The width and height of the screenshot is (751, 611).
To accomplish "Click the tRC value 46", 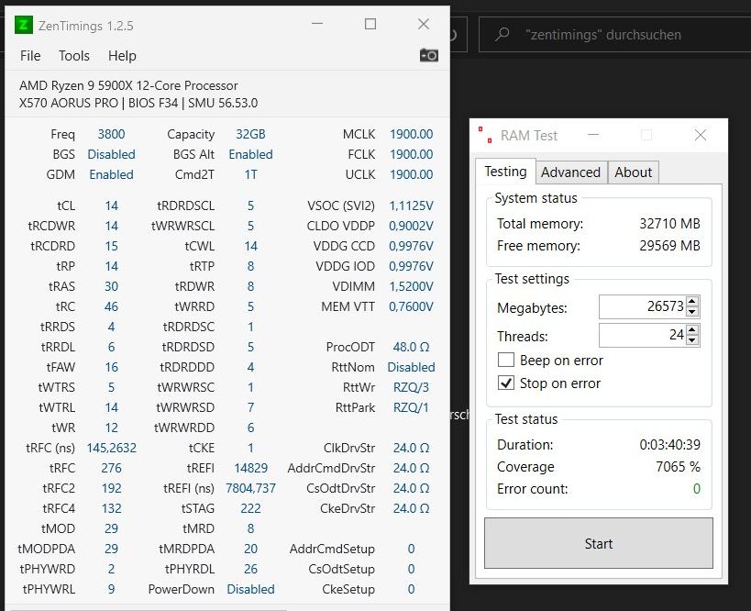I will coord(111,306).
